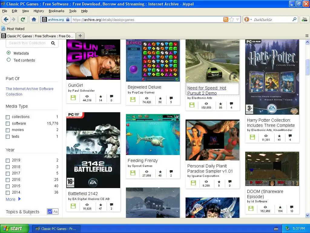The image size is (310, 233).
Task: Submit collection search with magnifier icon
Action: coord(53,43)
